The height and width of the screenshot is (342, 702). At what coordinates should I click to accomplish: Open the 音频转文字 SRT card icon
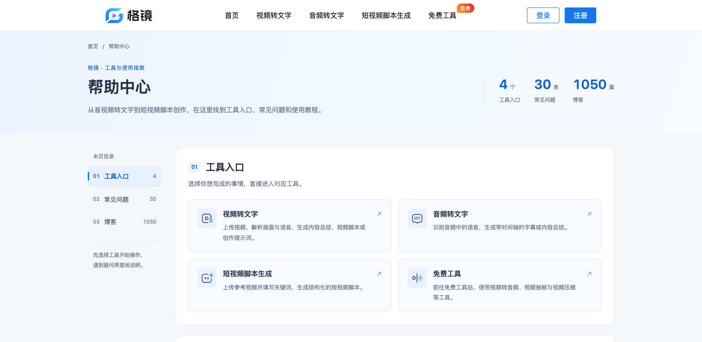pos(417,218)
